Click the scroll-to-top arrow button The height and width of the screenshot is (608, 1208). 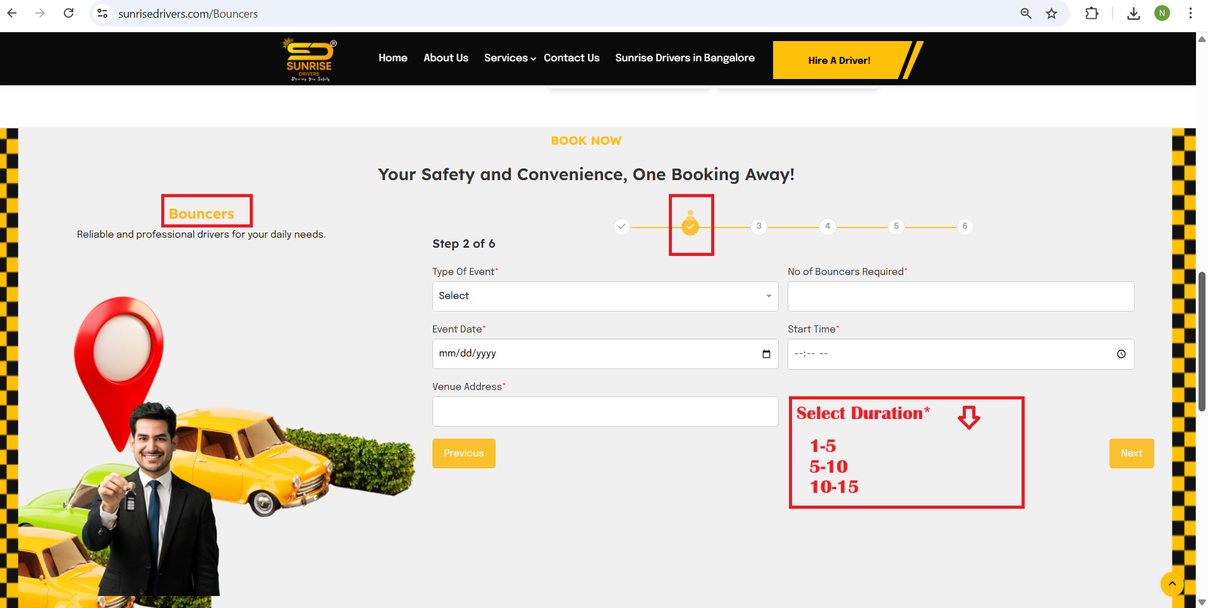pos(1172,584)
